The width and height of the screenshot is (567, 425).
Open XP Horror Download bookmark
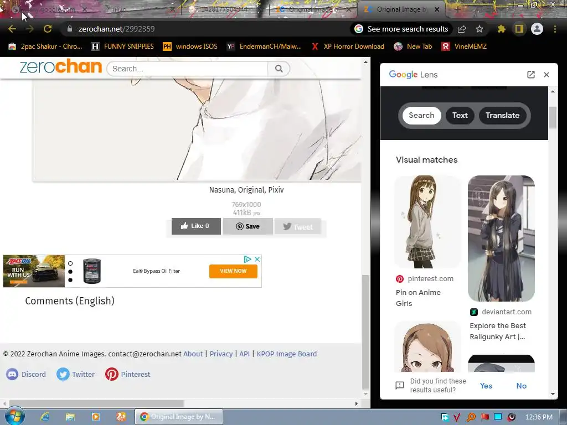[348, 46]
